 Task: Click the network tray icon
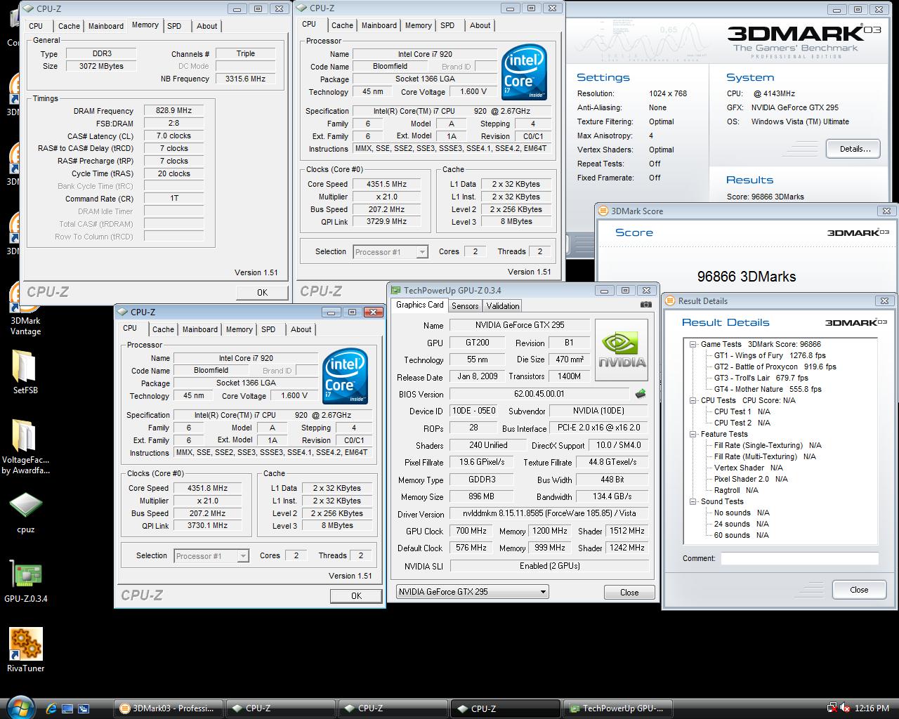click(832, 708)
